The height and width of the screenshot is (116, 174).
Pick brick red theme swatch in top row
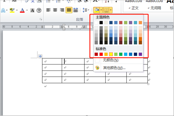[x=121, y=23]
